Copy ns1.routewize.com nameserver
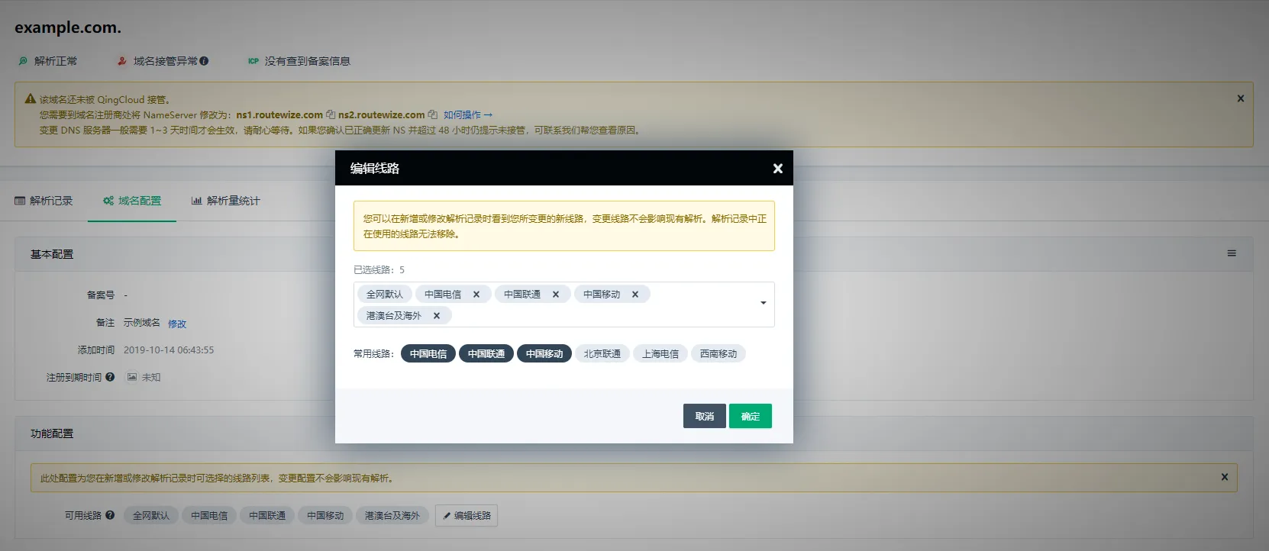Screen dimensions: 1269x551 tap(331, 115)
